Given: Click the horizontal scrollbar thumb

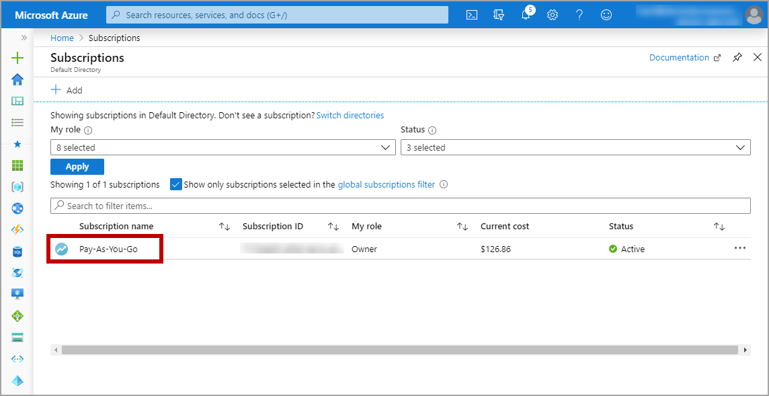Looking at the screenshot, I should [x=400, y=350].
